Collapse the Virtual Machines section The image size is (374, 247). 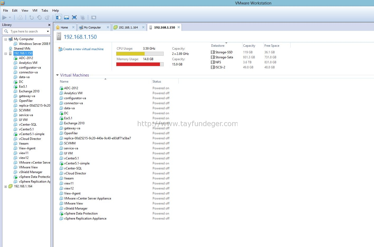tap(57, 75)
